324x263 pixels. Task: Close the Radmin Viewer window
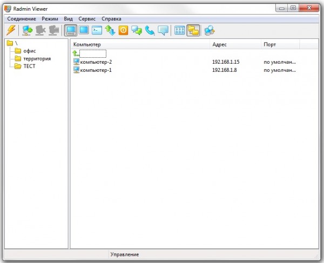pyautogui.click(x=309, y=8)
